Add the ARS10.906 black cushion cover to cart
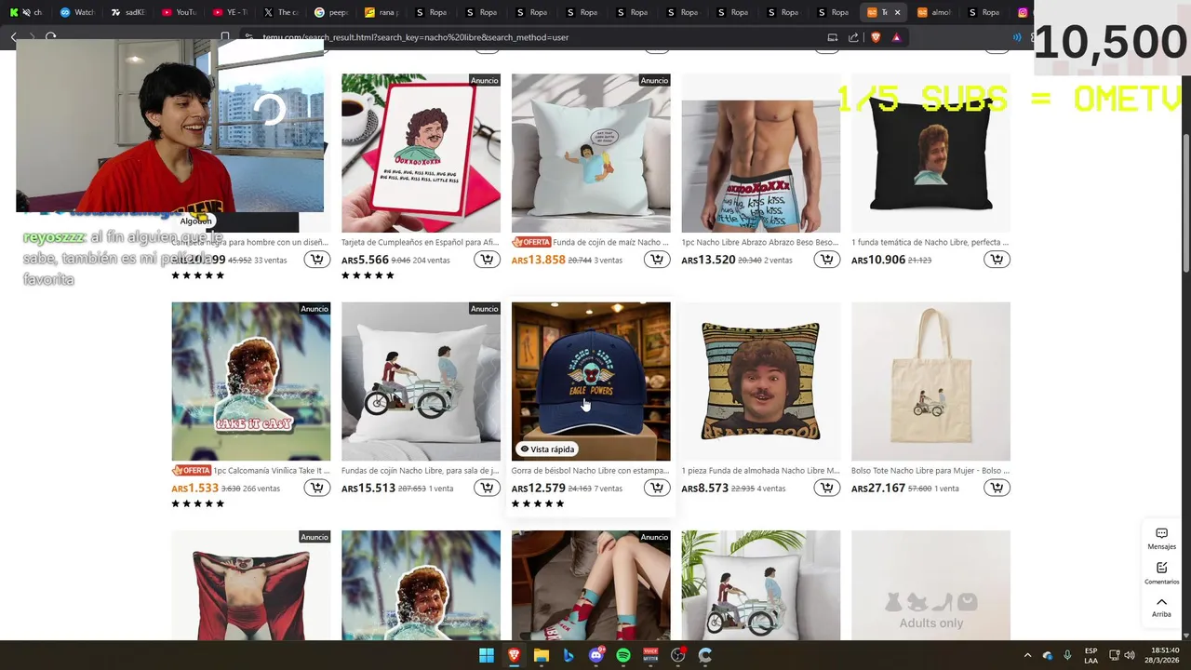Screen dimensions: 1191x670 tap(997, 260)
